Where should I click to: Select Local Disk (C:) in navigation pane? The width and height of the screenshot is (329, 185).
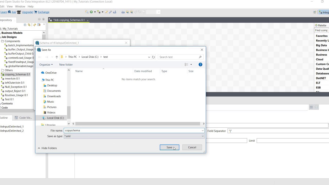53,118
